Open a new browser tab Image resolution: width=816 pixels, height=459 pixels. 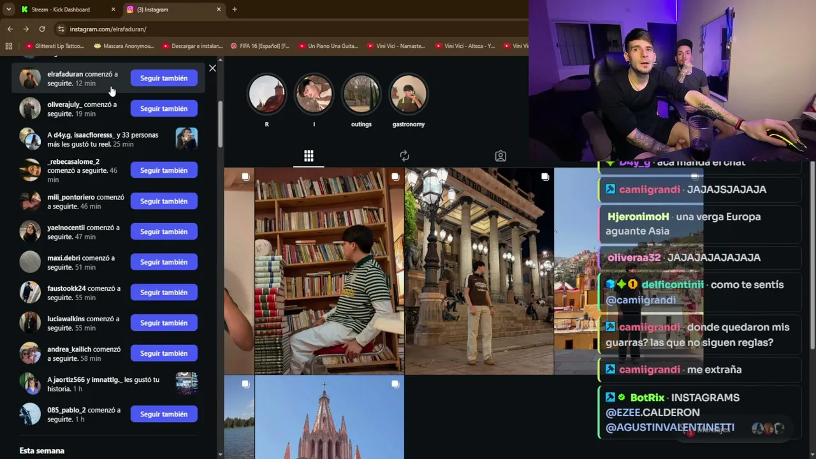pos(235,10)
